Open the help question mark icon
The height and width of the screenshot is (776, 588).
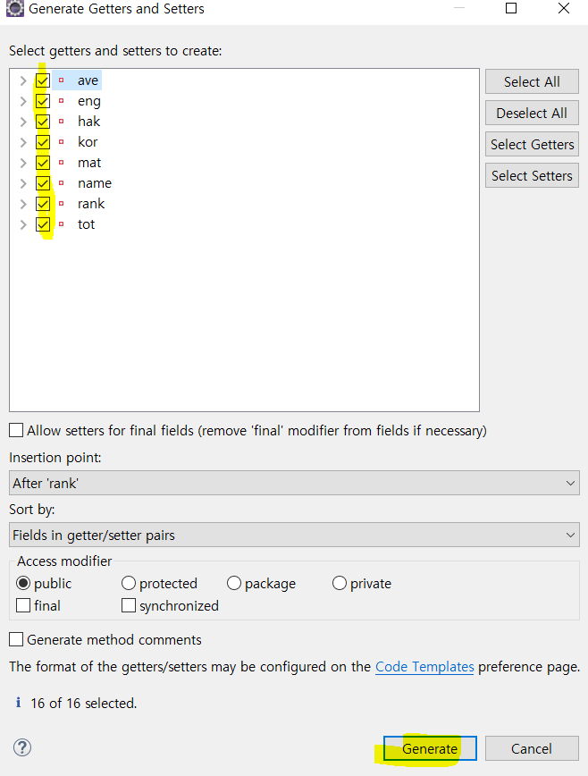pyautogui.click(x=22, y=747)
